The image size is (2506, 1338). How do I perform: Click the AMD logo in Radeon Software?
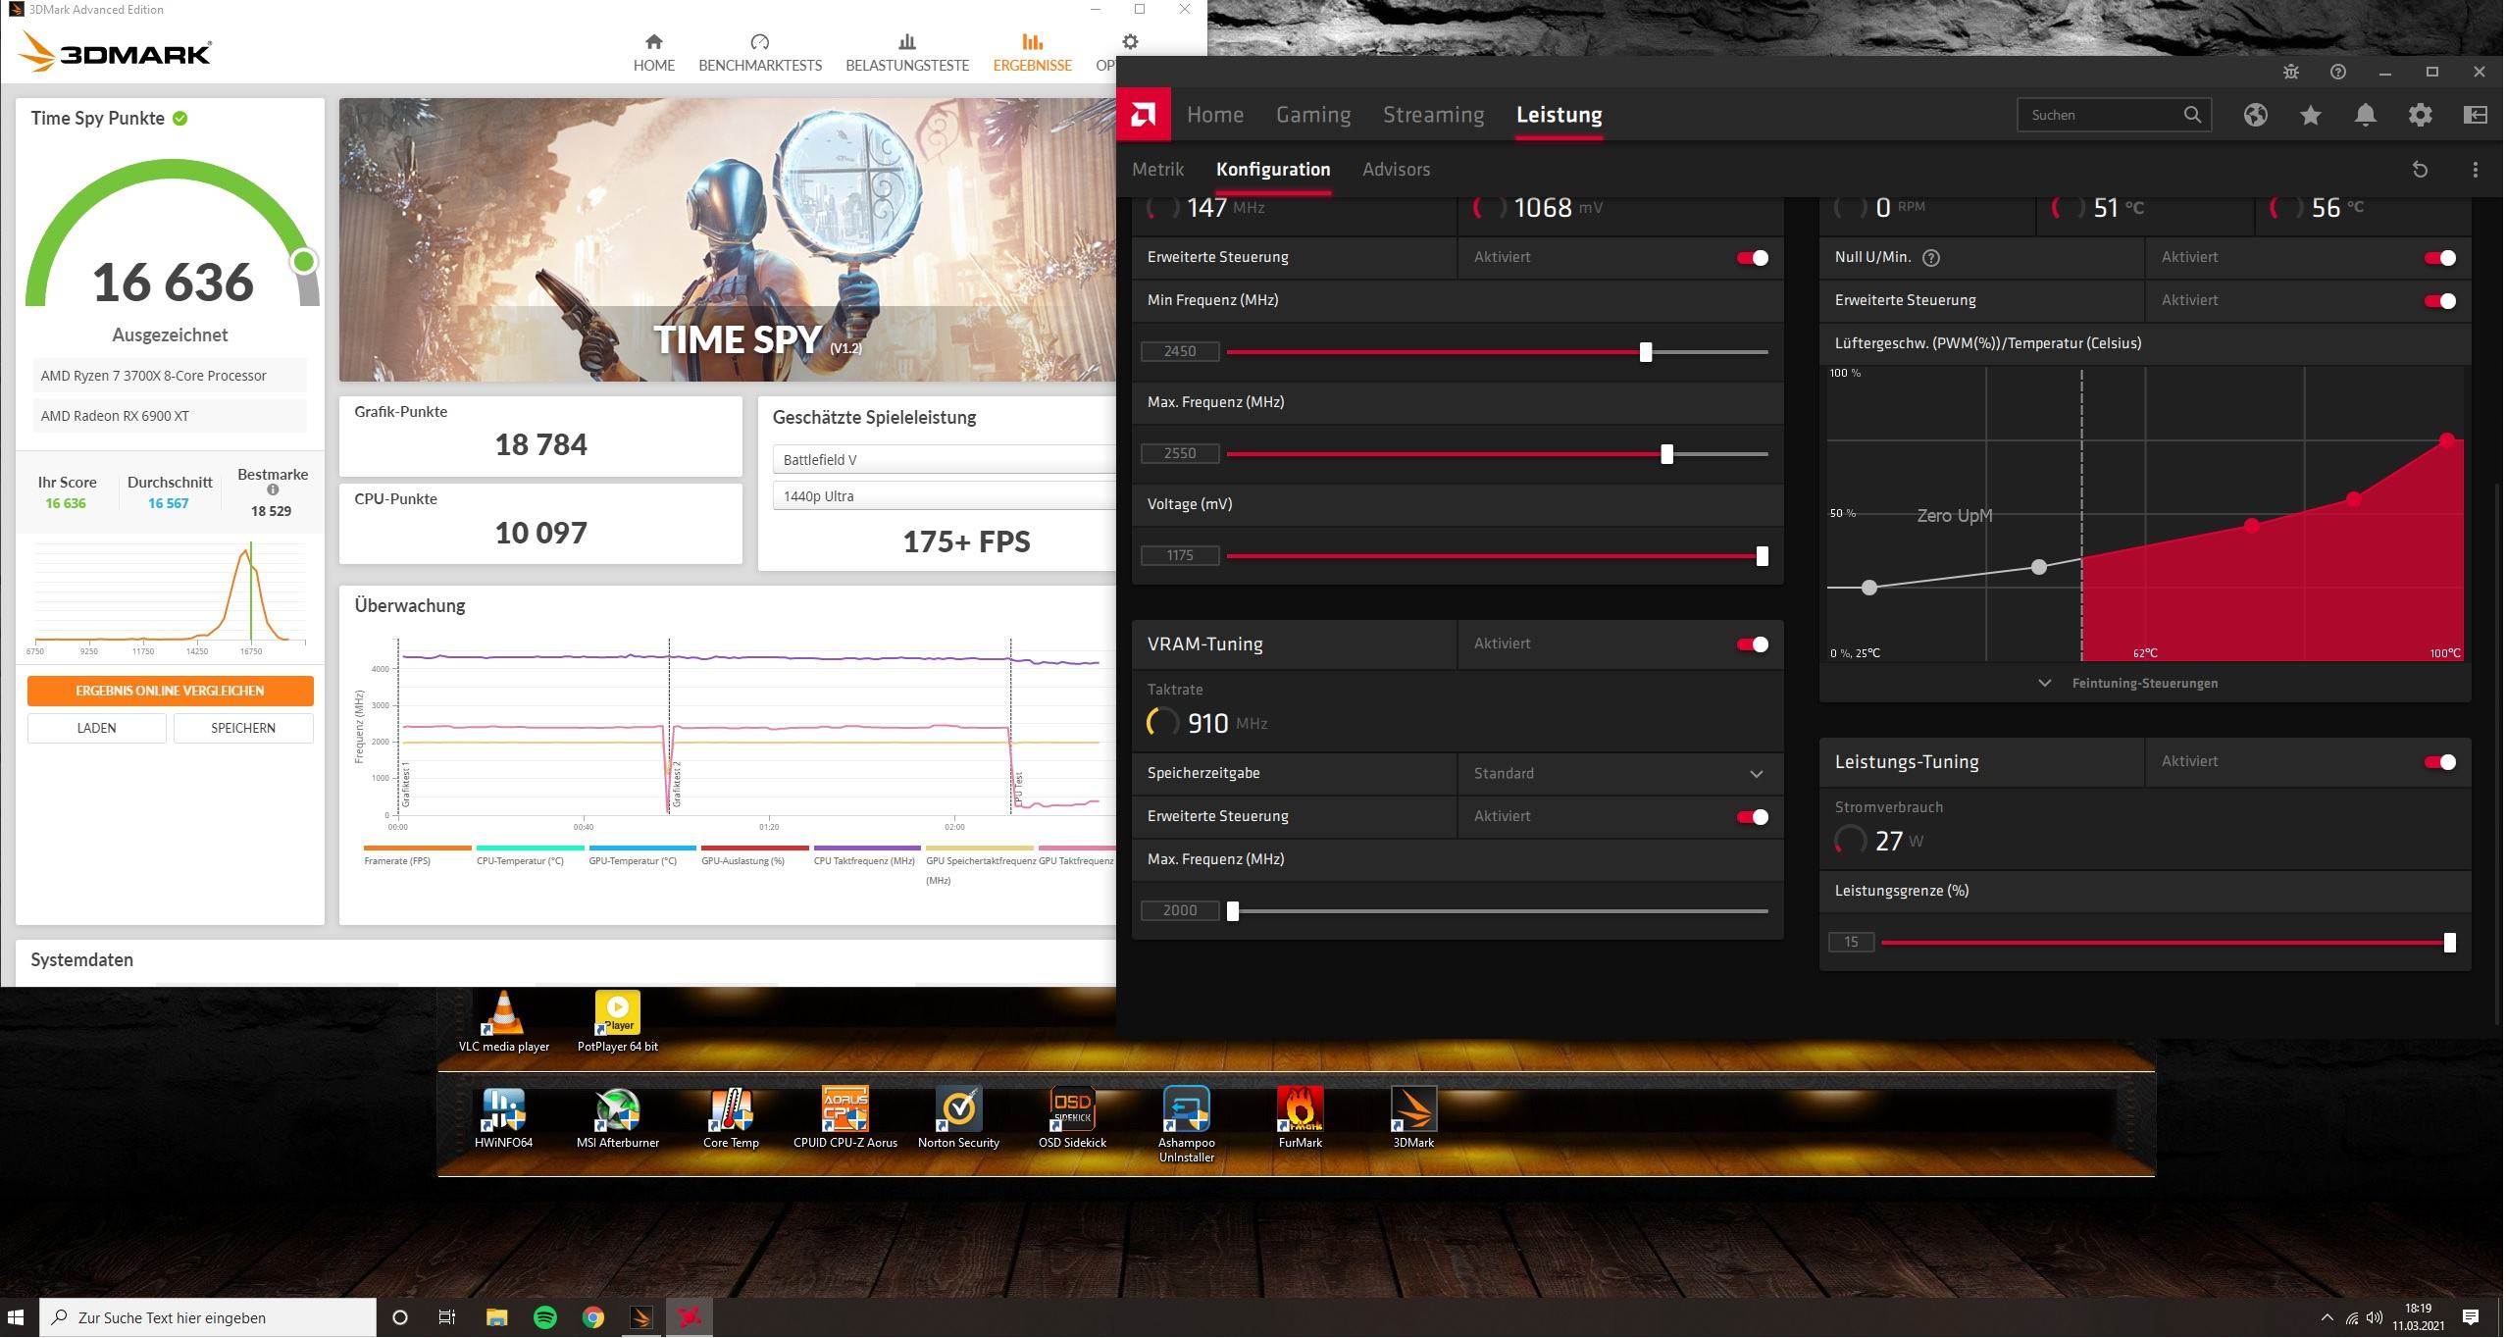[1144, 115]
